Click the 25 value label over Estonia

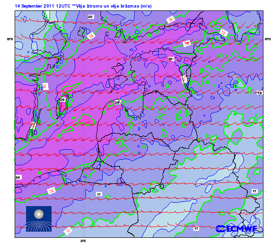(x=171, y=59)
